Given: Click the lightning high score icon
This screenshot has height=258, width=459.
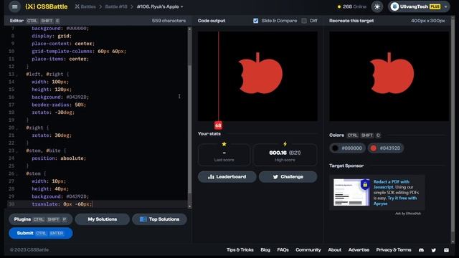Looking at the screenshot, I should point(285,144).
